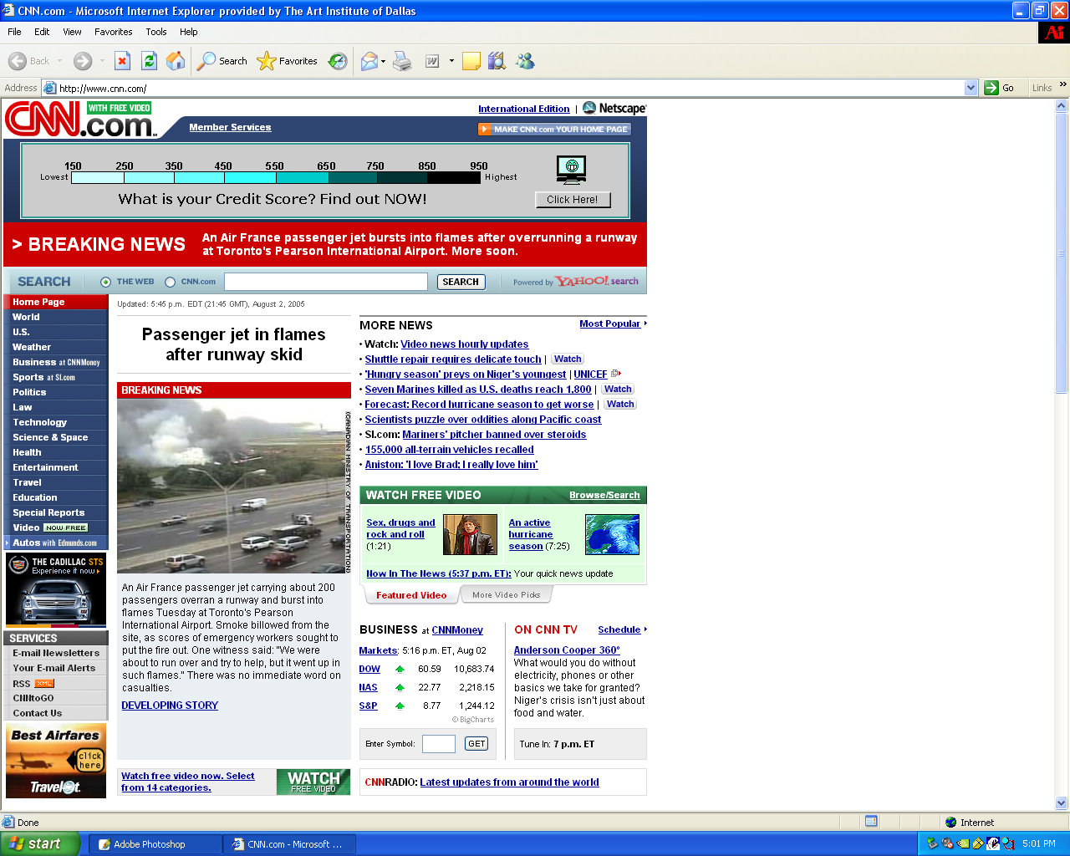
Task: Click the WATCH FREE VIDEO green banner
Action: coord(313,782)
